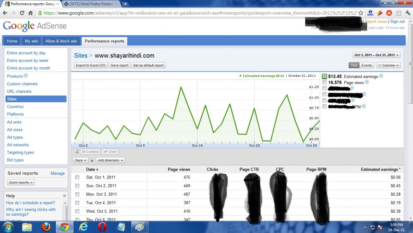
Task: Open the Platforms report
Action: 15,114
